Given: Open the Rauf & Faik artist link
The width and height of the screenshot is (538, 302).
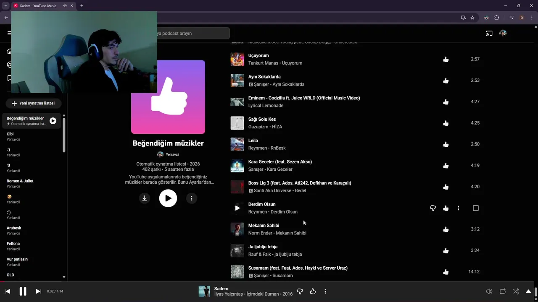Looking at the screenshot, I should [x=259, y=254].
